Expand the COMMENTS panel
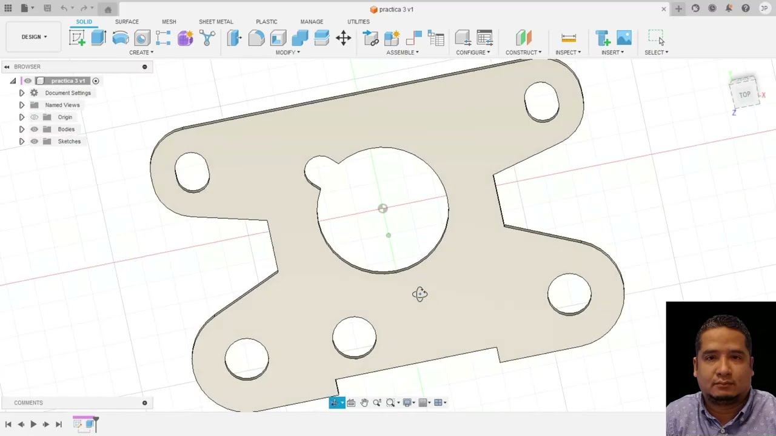Image resolution: width=776 pixels, height=436 pixels. tap(144, 403)
